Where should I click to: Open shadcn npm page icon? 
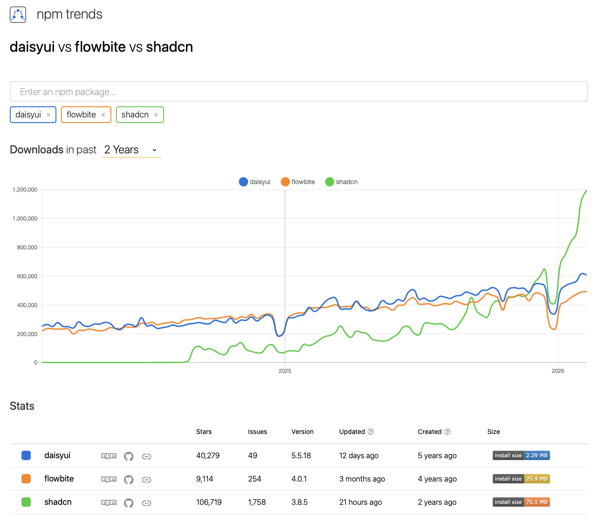[x=109, y=502]
